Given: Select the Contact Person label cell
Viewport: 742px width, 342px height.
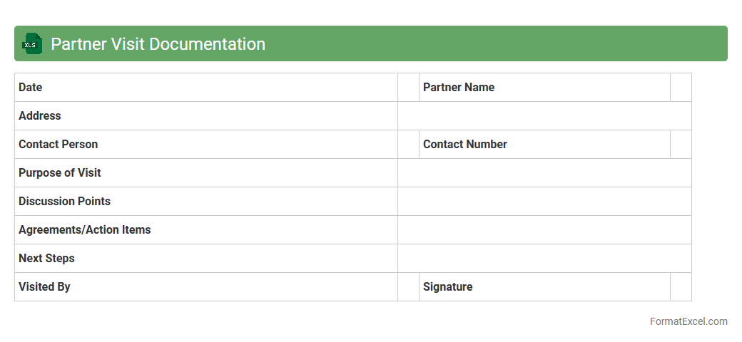Looking at the screenshot, I should [205, 145].
